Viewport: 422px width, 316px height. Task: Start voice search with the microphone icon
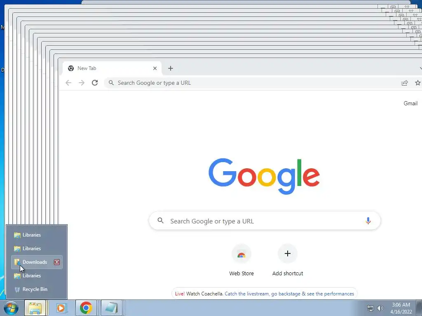tap(368, 221)
